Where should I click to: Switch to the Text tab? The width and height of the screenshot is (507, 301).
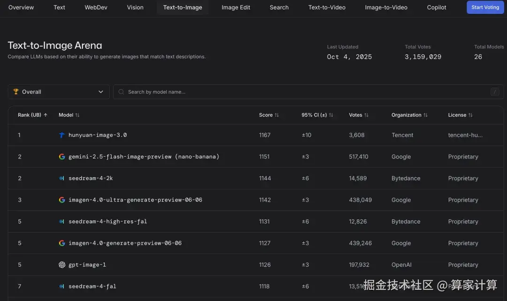pyautogui.click(x=59, y=8)
